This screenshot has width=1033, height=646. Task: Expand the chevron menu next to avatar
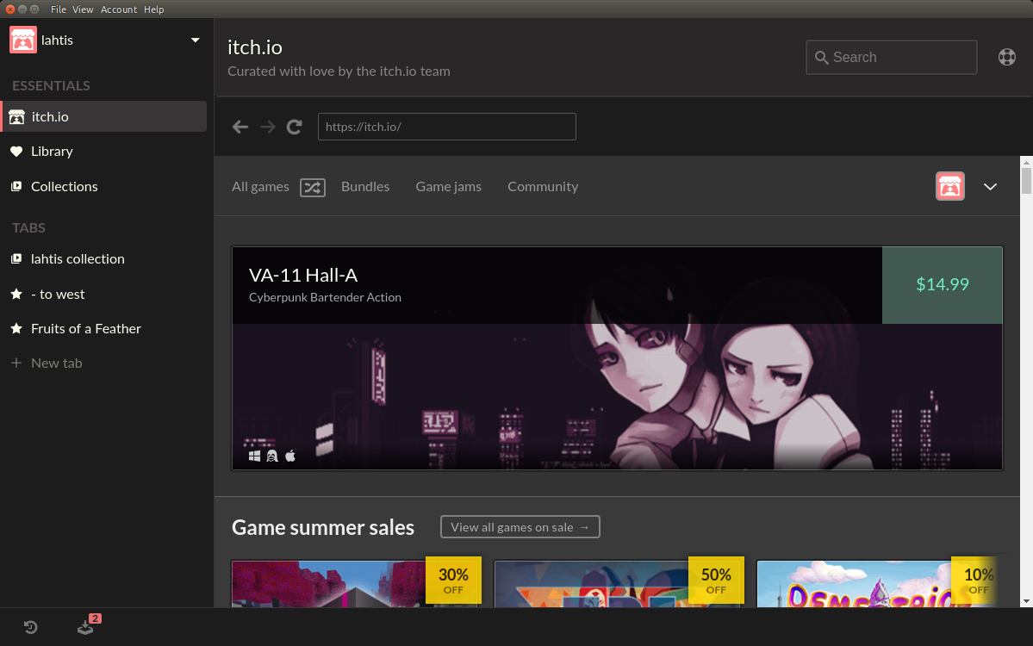point(990,187)
